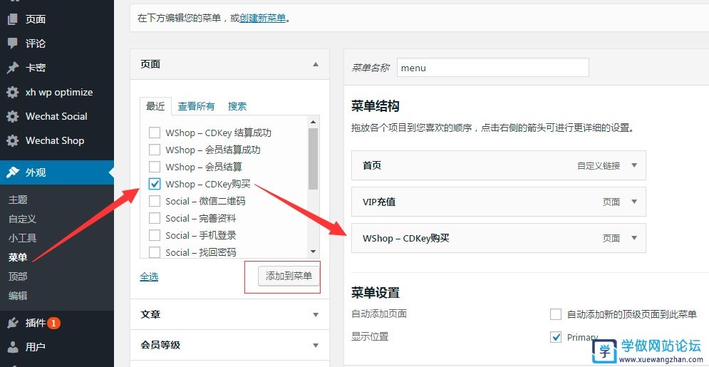Click the 菜单名称 input field

[x=493, y=68]
